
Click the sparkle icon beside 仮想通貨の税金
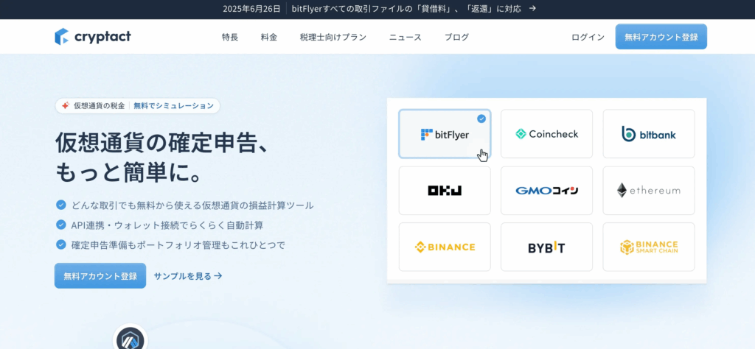click(x=66, y=106)
